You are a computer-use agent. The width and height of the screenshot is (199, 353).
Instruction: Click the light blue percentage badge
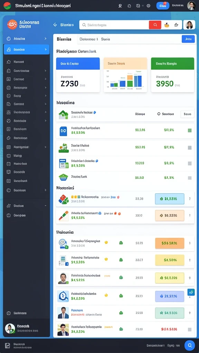tap(169, 199)
